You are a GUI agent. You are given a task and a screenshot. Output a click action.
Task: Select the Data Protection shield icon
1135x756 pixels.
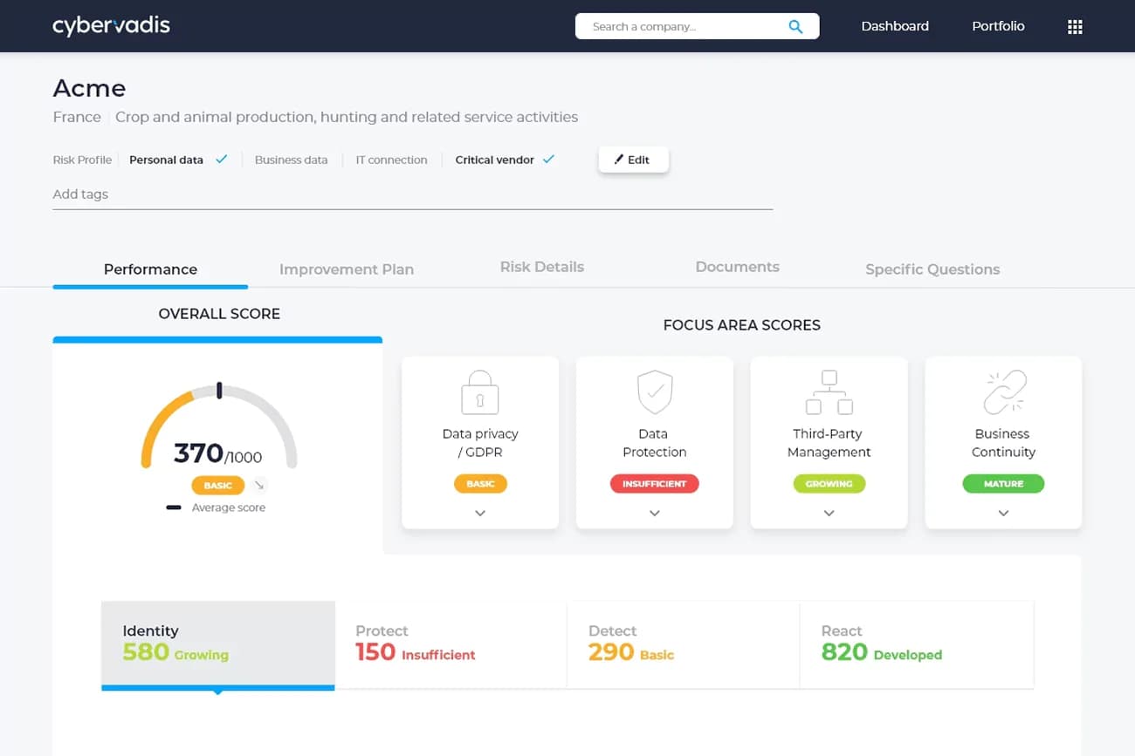[654, 391]
